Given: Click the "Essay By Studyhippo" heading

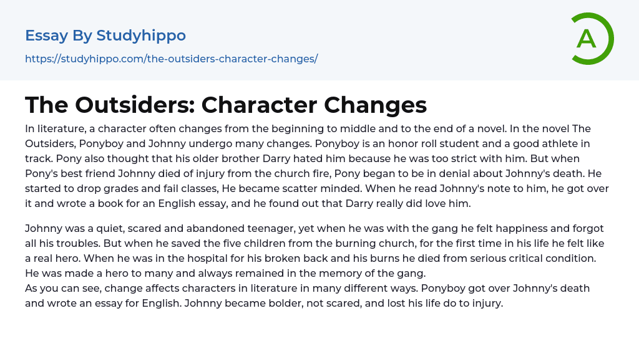Looking at the screenshot, I should click(105, 36).
